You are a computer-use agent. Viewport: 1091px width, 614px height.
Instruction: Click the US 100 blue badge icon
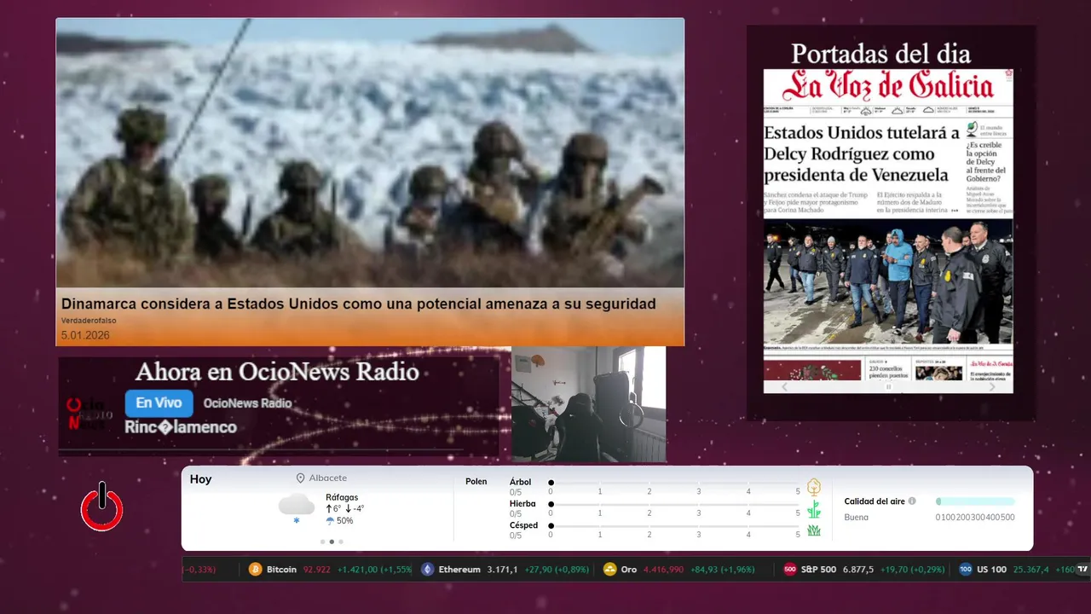click(x=965, y=570)
